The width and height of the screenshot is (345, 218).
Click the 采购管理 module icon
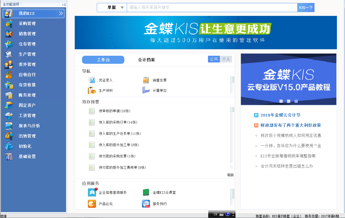pos(9,23)
